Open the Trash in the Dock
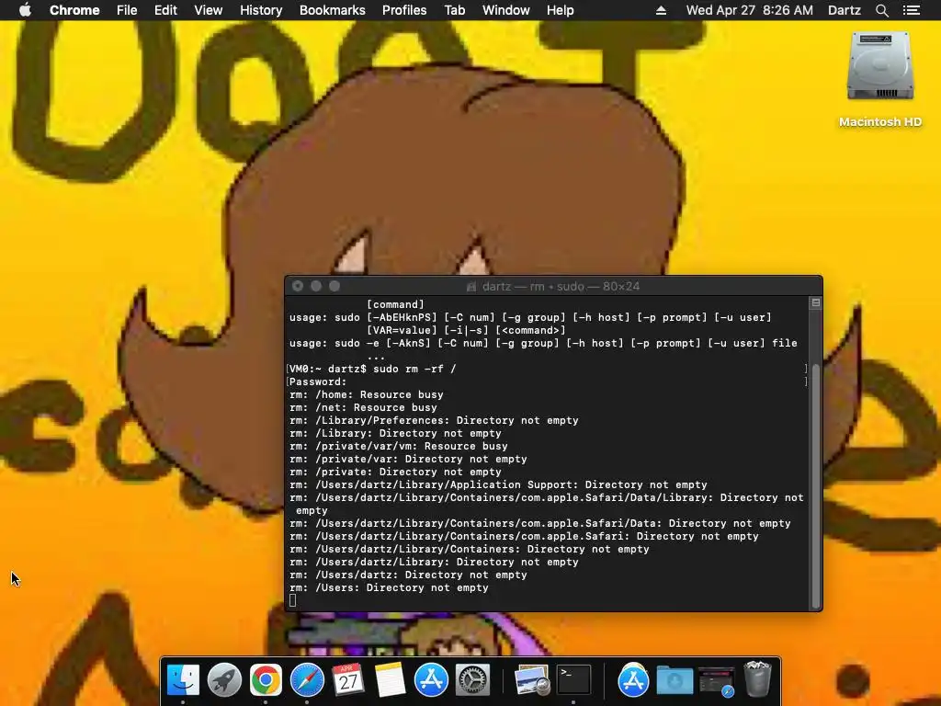The width and height of the screenshot is (941, 706). [x=757, y=679]
